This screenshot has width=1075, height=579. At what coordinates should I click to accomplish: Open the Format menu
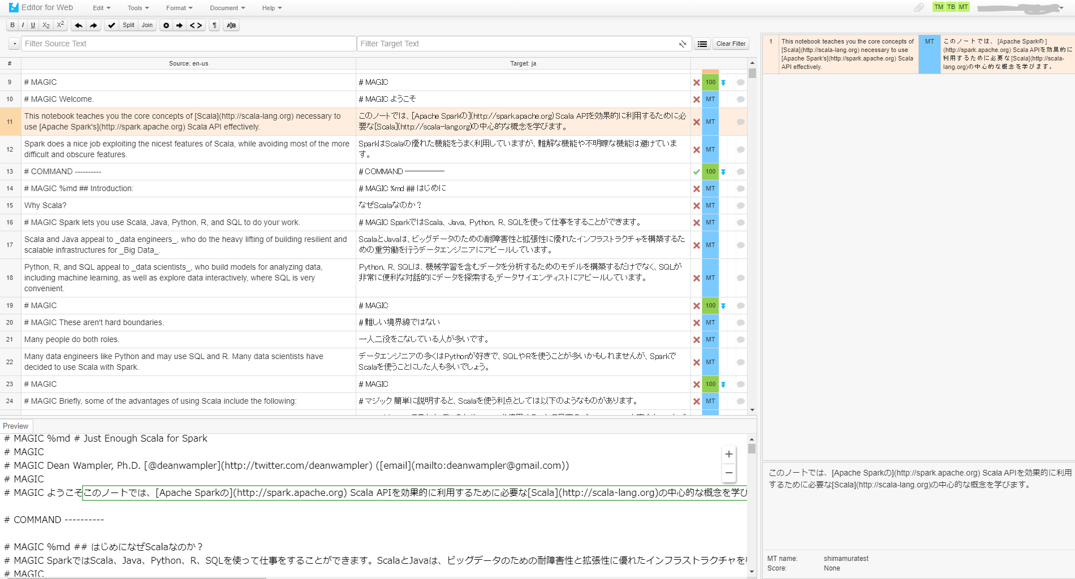179,8
